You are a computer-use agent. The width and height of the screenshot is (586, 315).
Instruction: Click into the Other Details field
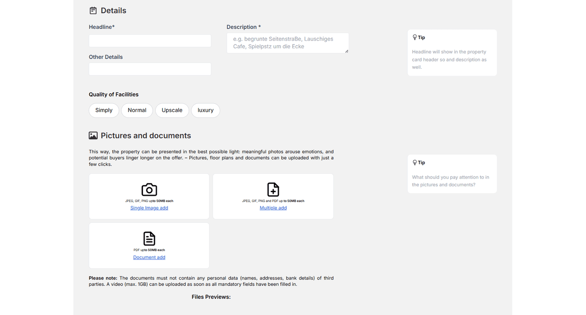point(150,69)
